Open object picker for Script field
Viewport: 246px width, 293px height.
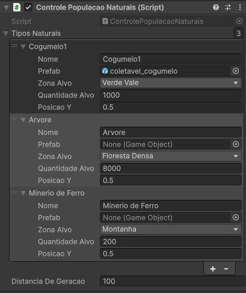point(239,21)
